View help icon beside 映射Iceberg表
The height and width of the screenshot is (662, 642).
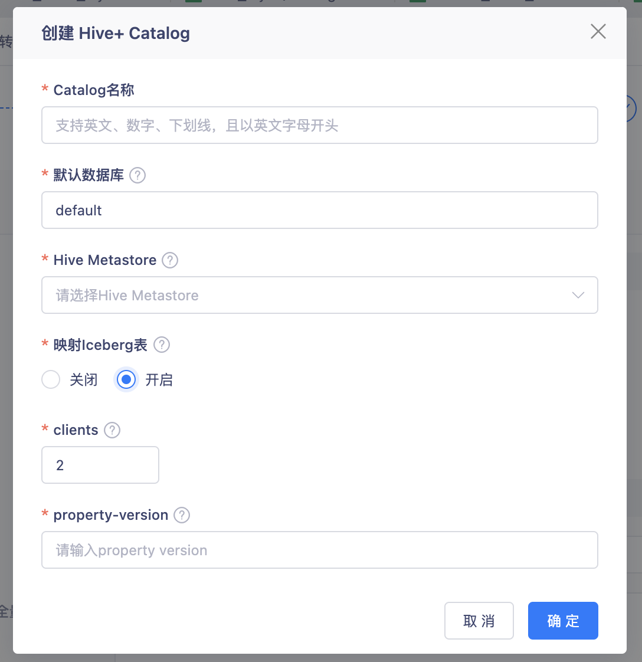click(x=162, y=345)
